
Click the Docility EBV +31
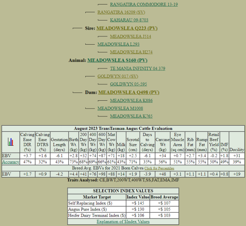(x=237, y=156)
